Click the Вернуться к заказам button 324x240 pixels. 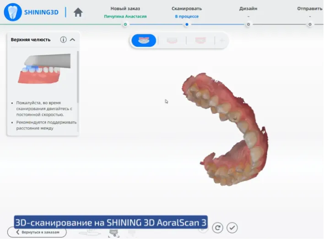coord(37,232)
